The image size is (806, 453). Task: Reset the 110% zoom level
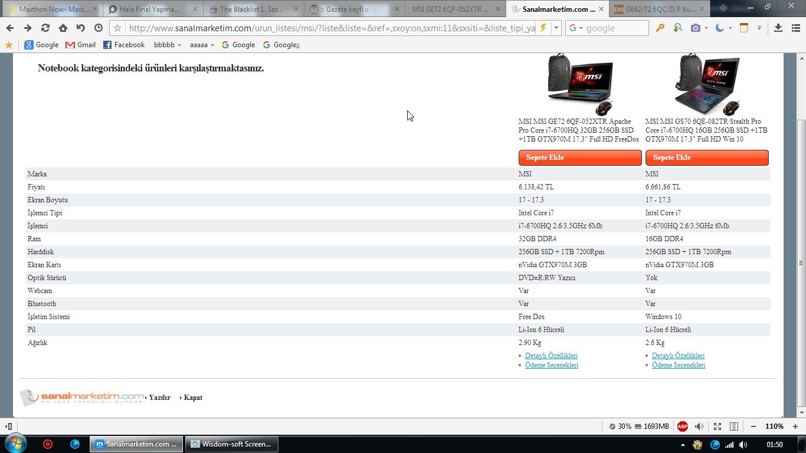[774, 426]
